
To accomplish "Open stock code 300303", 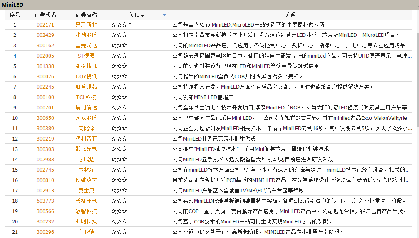I will pos(45,149).
